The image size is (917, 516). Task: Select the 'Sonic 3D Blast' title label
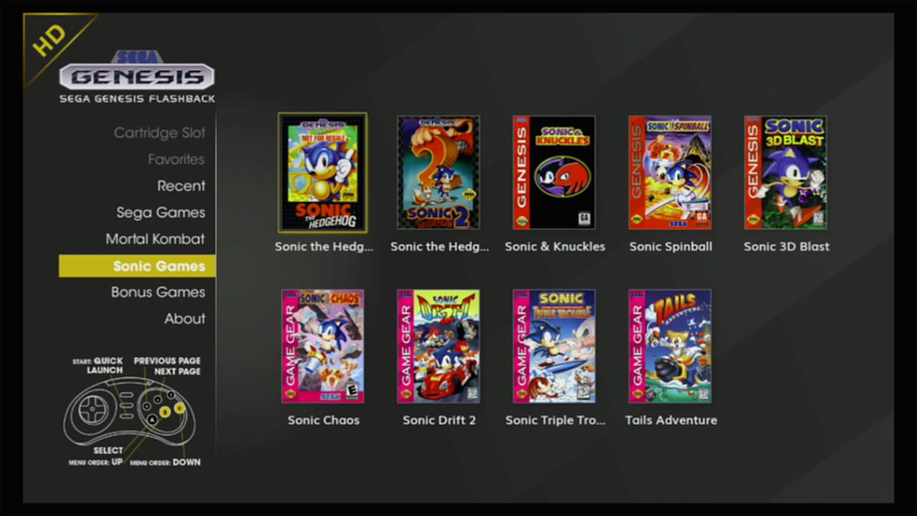pyautogui.click(x=787, y=247)
